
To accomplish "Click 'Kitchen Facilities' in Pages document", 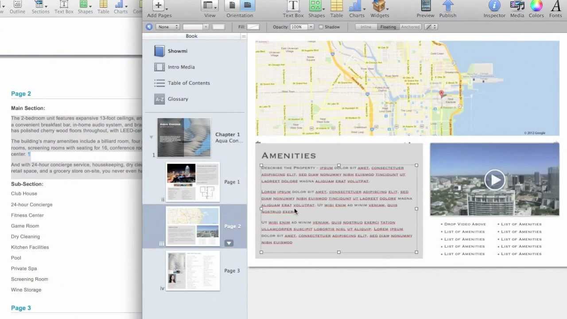I will [x=30, y=247].
